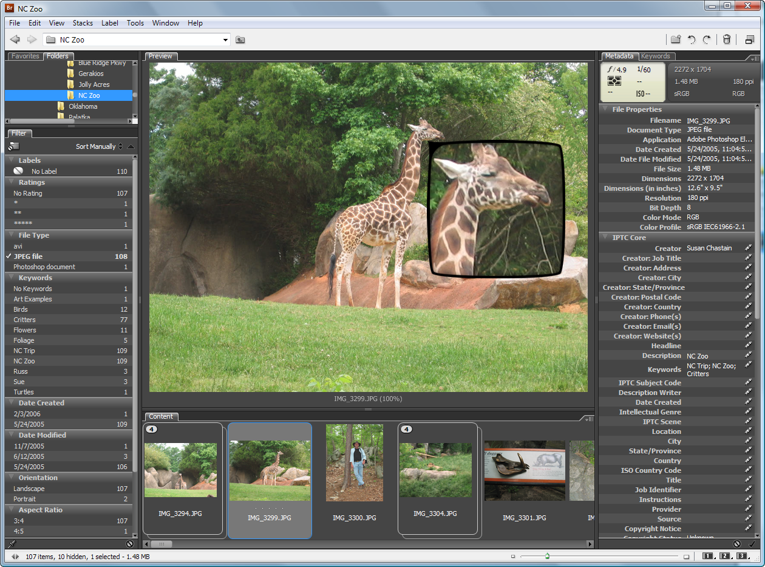Select the Oklahoma folder

tap(83, 106)
